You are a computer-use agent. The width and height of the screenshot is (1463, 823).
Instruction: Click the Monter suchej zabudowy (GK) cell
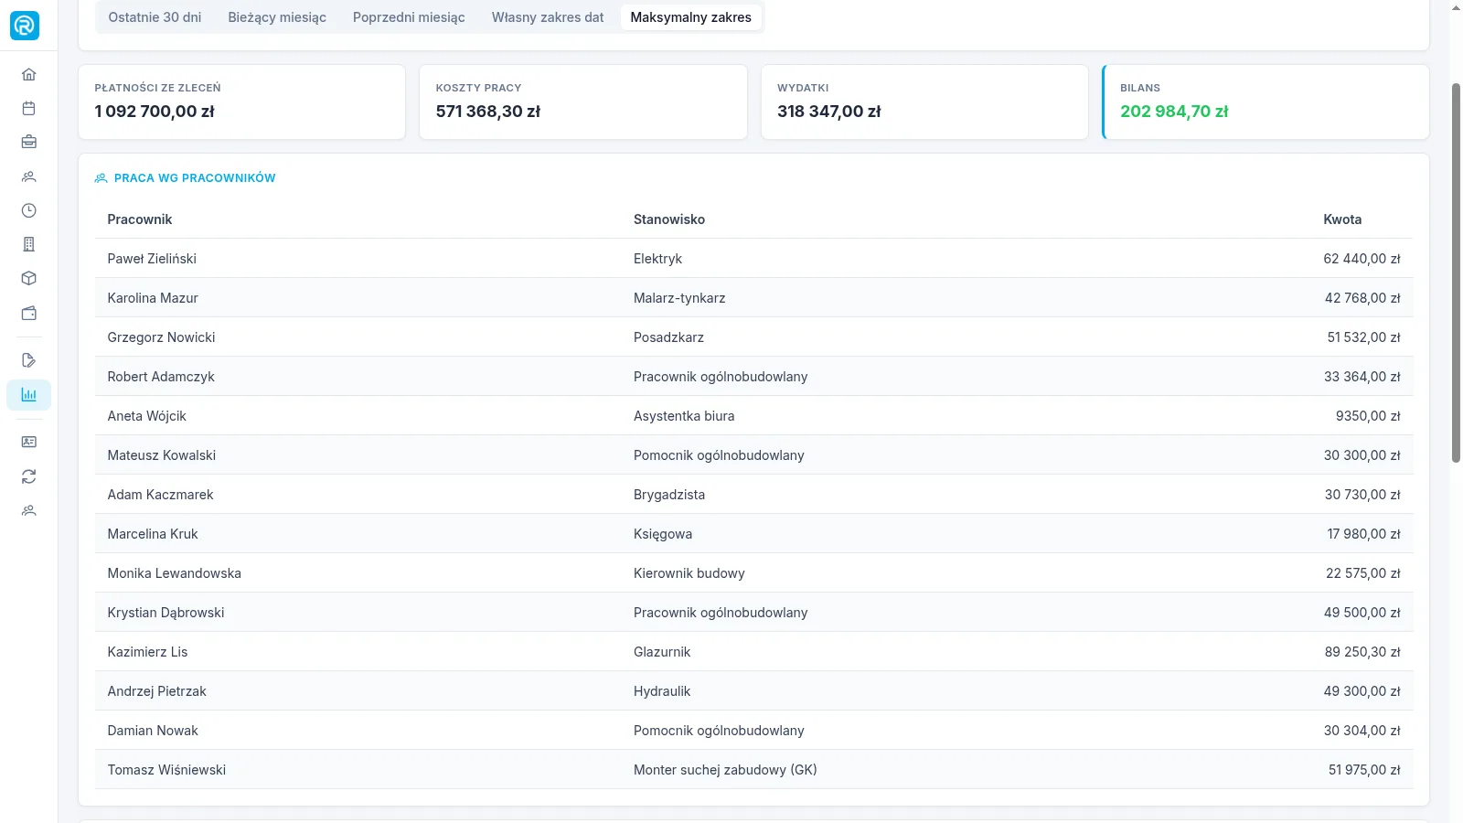coord(725,770)
